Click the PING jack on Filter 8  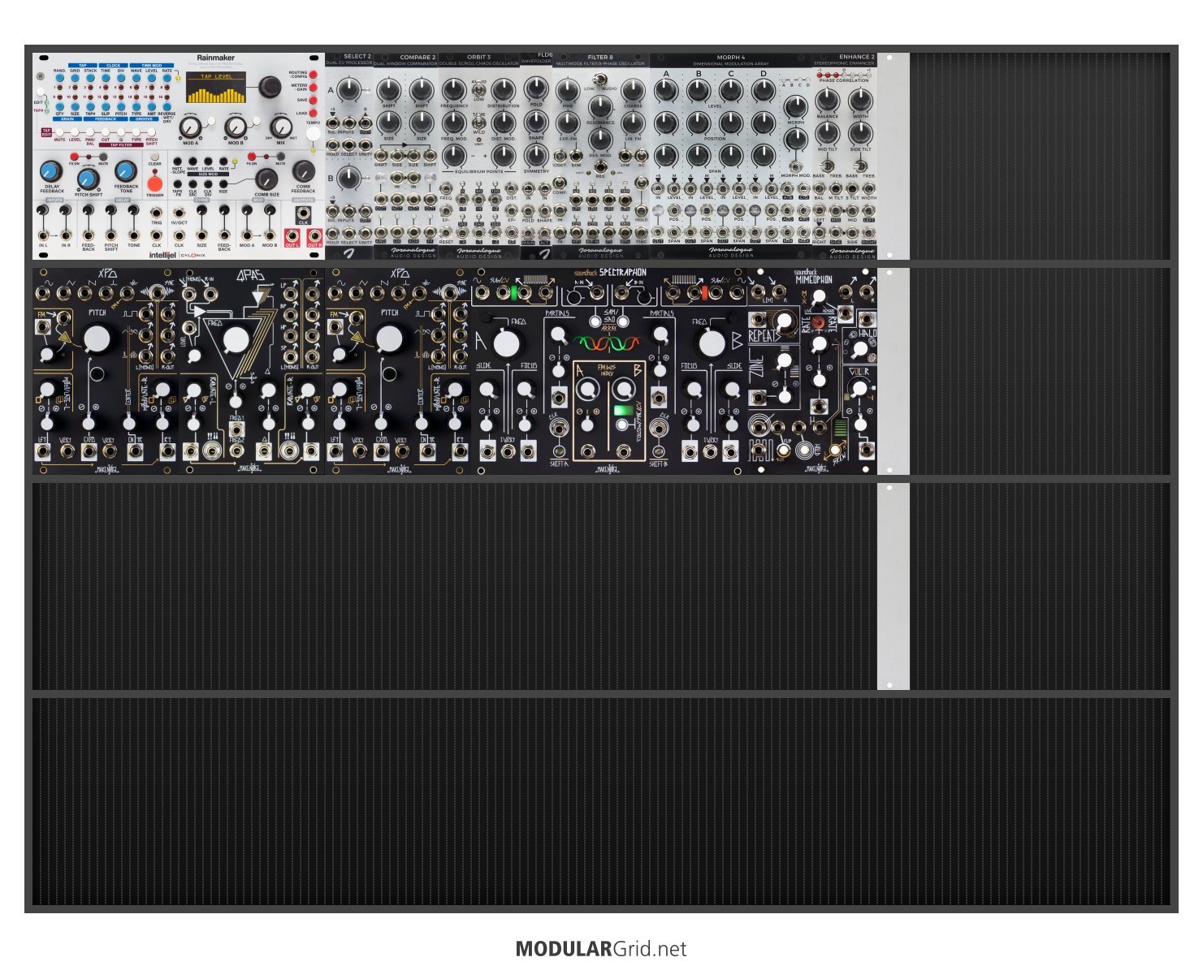[641, 232]
